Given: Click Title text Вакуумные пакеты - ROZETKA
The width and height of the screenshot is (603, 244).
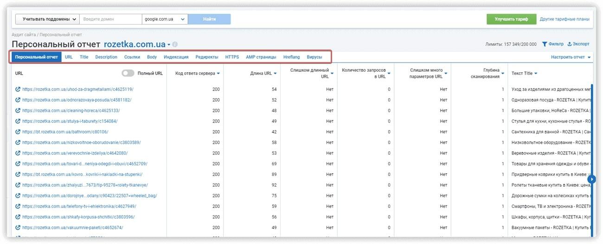Looking at the screenshot, I should pos(551,227).
